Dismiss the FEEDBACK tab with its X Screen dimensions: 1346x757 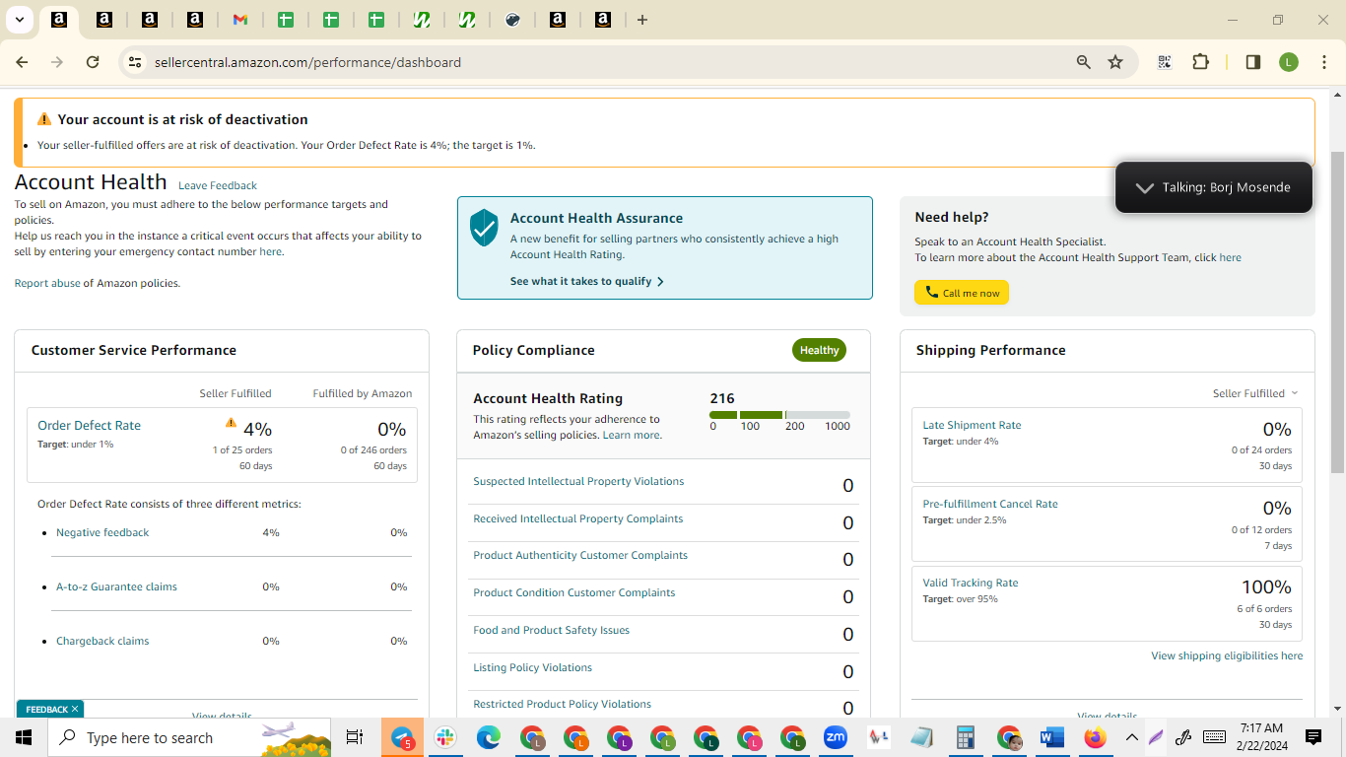click(x=74, y=709)
